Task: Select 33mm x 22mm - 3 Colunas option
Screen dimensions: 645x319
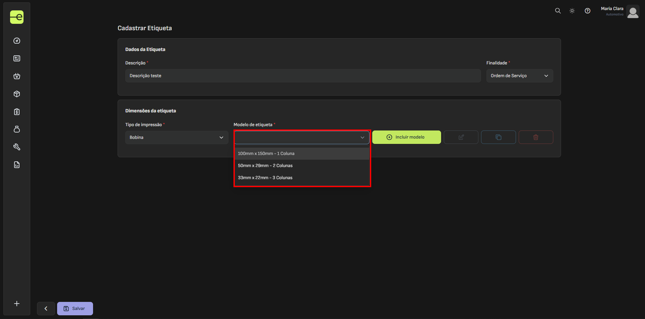Action: coord(302,178)
